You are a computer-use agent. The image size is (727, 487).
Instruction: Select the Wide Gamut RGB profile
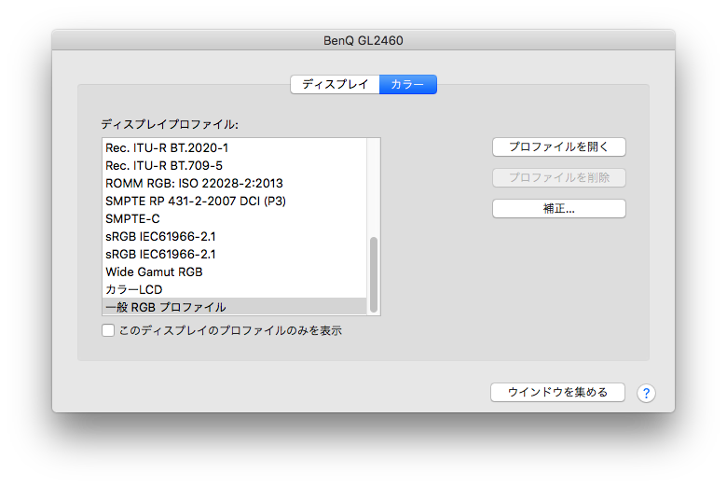pos(234,271)
